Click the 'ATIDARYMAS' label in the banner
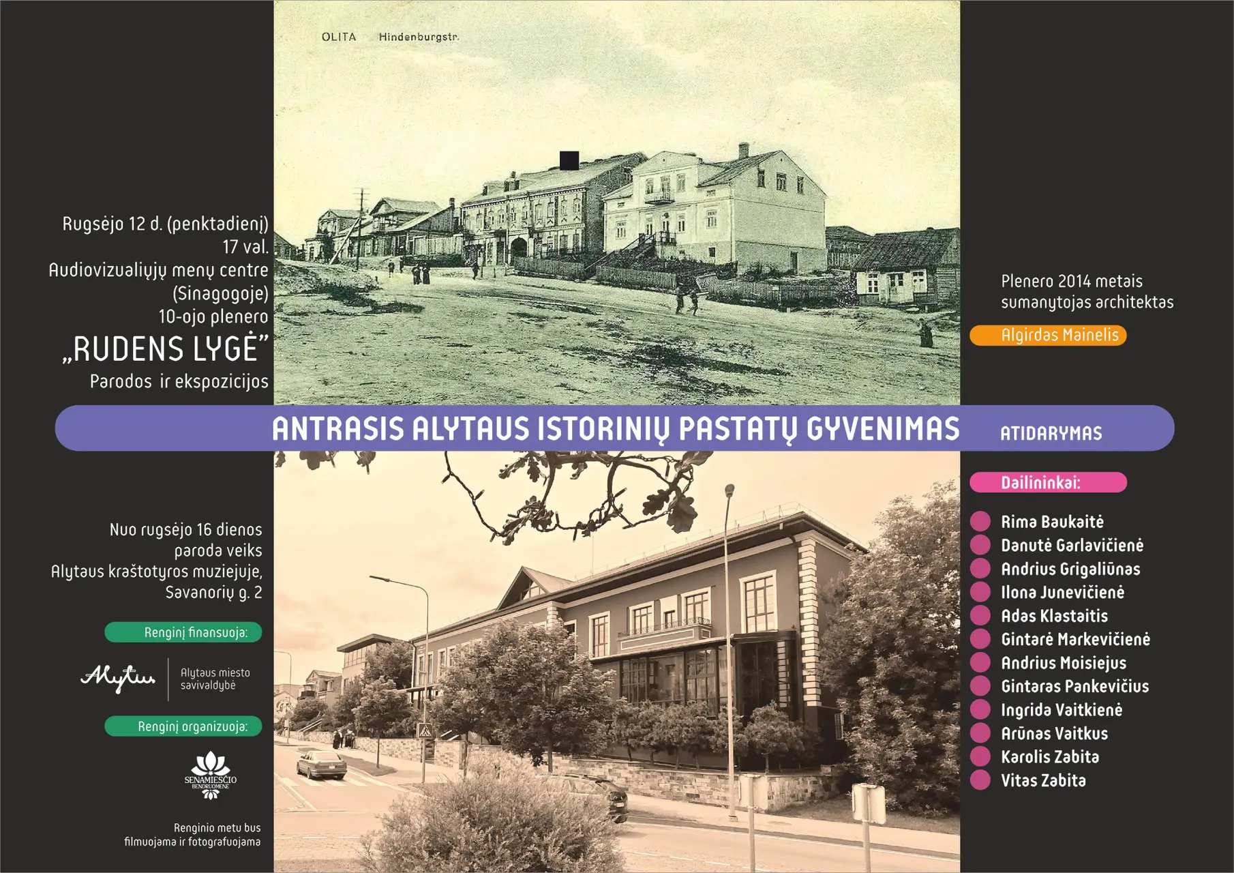Screen dimensions: 1234x873 1051,433
